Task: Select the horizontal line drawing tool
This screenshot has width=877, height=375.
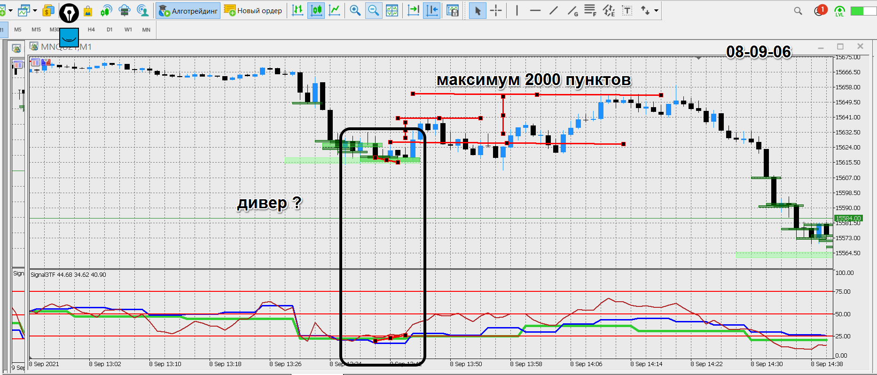Action: [535, 10]
